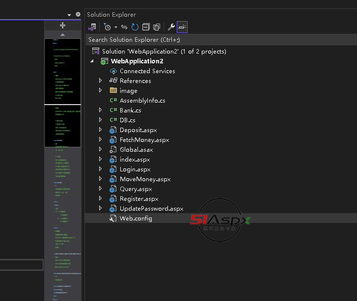Screen dimensions: 357x301
Task: Expand UpdatePassword.aspx node
Action: 100,208
